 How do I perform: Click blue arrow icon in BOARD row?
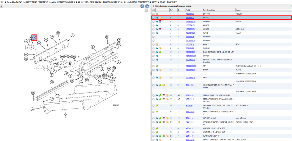point(157,18)
